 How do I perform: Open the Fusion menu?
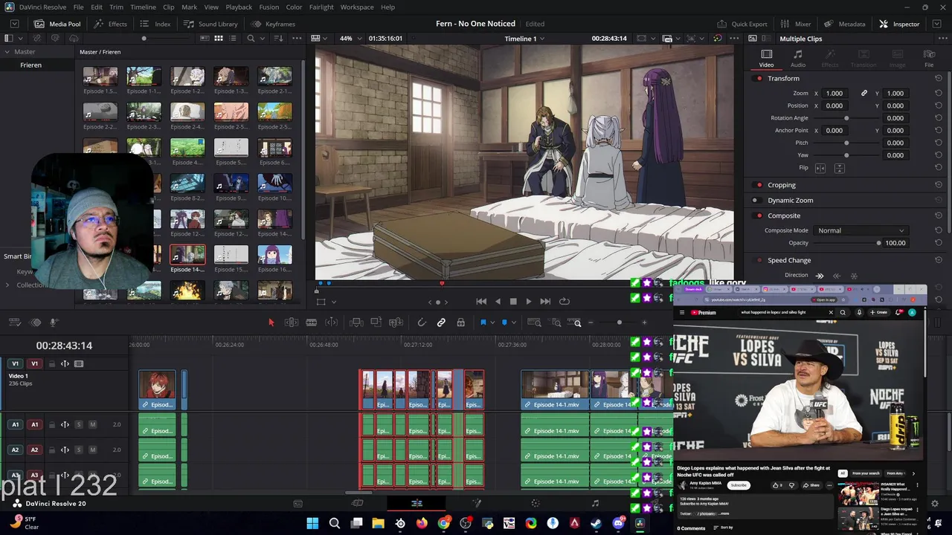[269, 7]
